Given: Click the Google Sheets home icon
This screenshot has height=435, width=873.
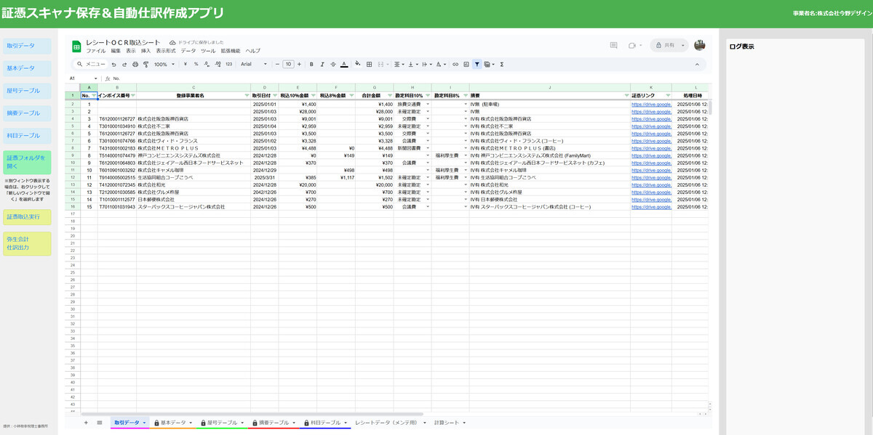Looking at the screenshot, I should click(75, 46).
